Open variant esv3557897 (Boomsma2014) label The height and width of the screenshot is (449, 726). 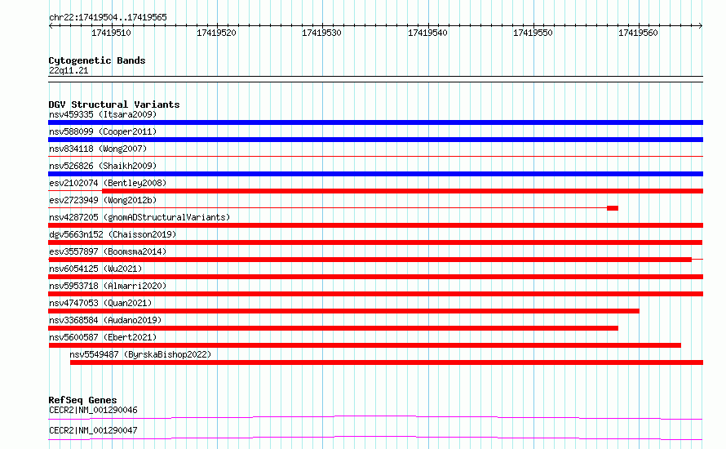pos(108,251)
